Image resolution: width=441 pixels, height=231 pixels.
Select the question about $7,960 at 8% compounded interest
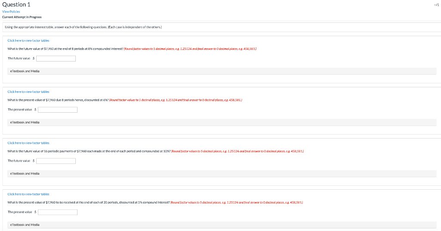[x=65, y=49]
